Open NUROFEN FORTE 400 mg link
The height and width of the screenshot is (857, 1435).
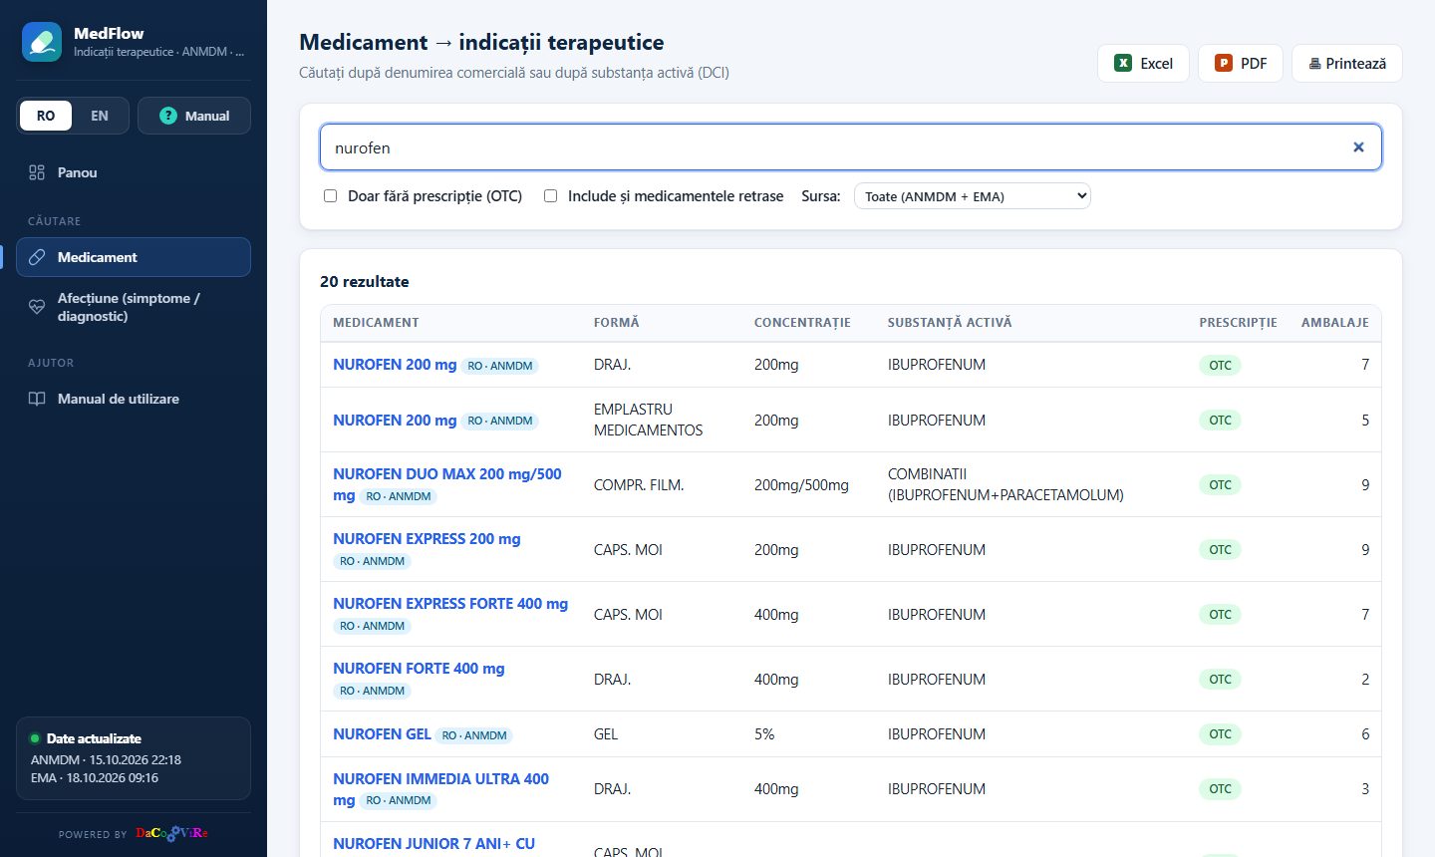tap(419, 669)
